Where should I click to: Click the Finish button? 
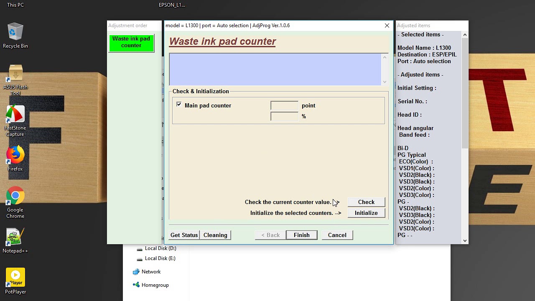[301, 235]
